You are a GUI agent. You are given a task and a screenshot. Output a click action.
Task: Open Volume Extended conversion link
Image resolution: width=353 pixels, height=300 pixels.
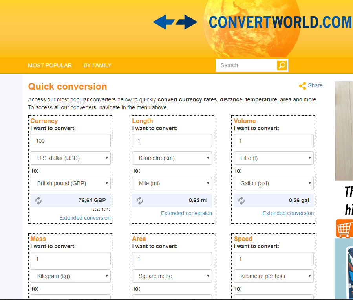pyautogui.click(x=288, y=213)
